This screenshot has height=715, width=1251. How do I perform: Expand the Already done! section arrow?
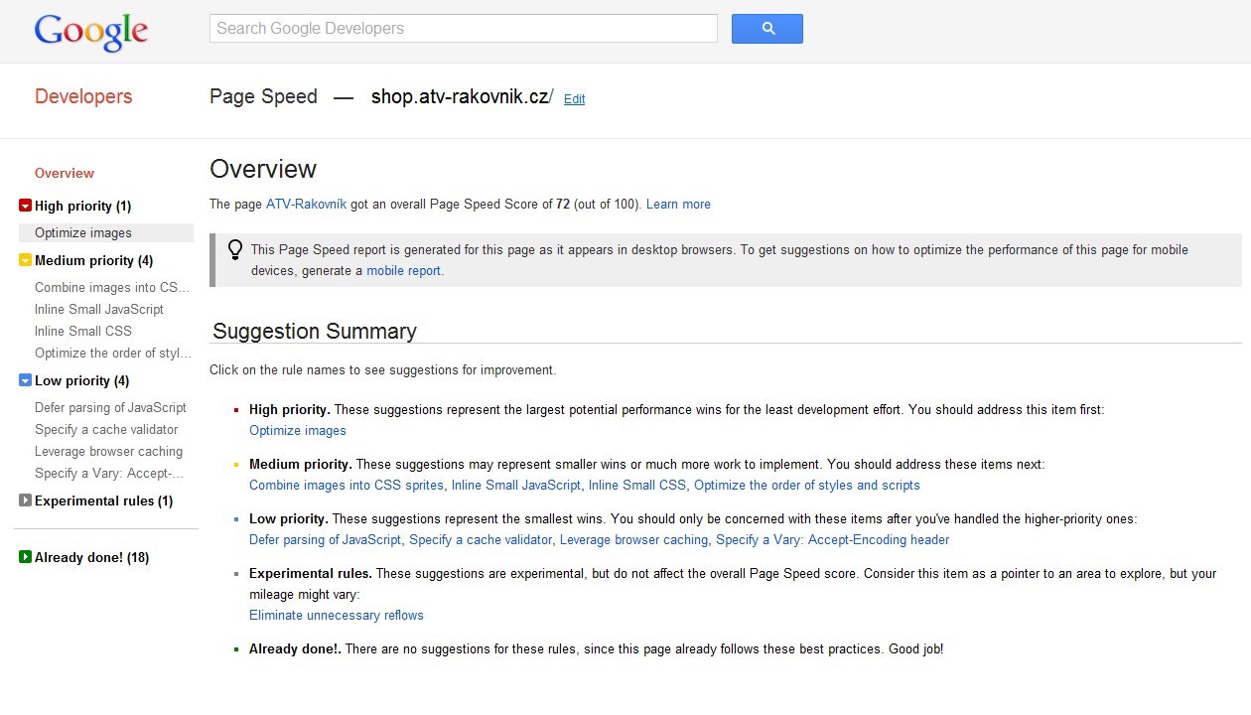click(x=25, y=557)
